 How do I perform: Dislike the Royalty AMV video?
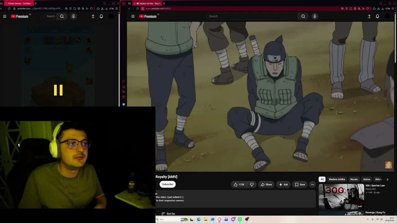(x=252, y=185)
